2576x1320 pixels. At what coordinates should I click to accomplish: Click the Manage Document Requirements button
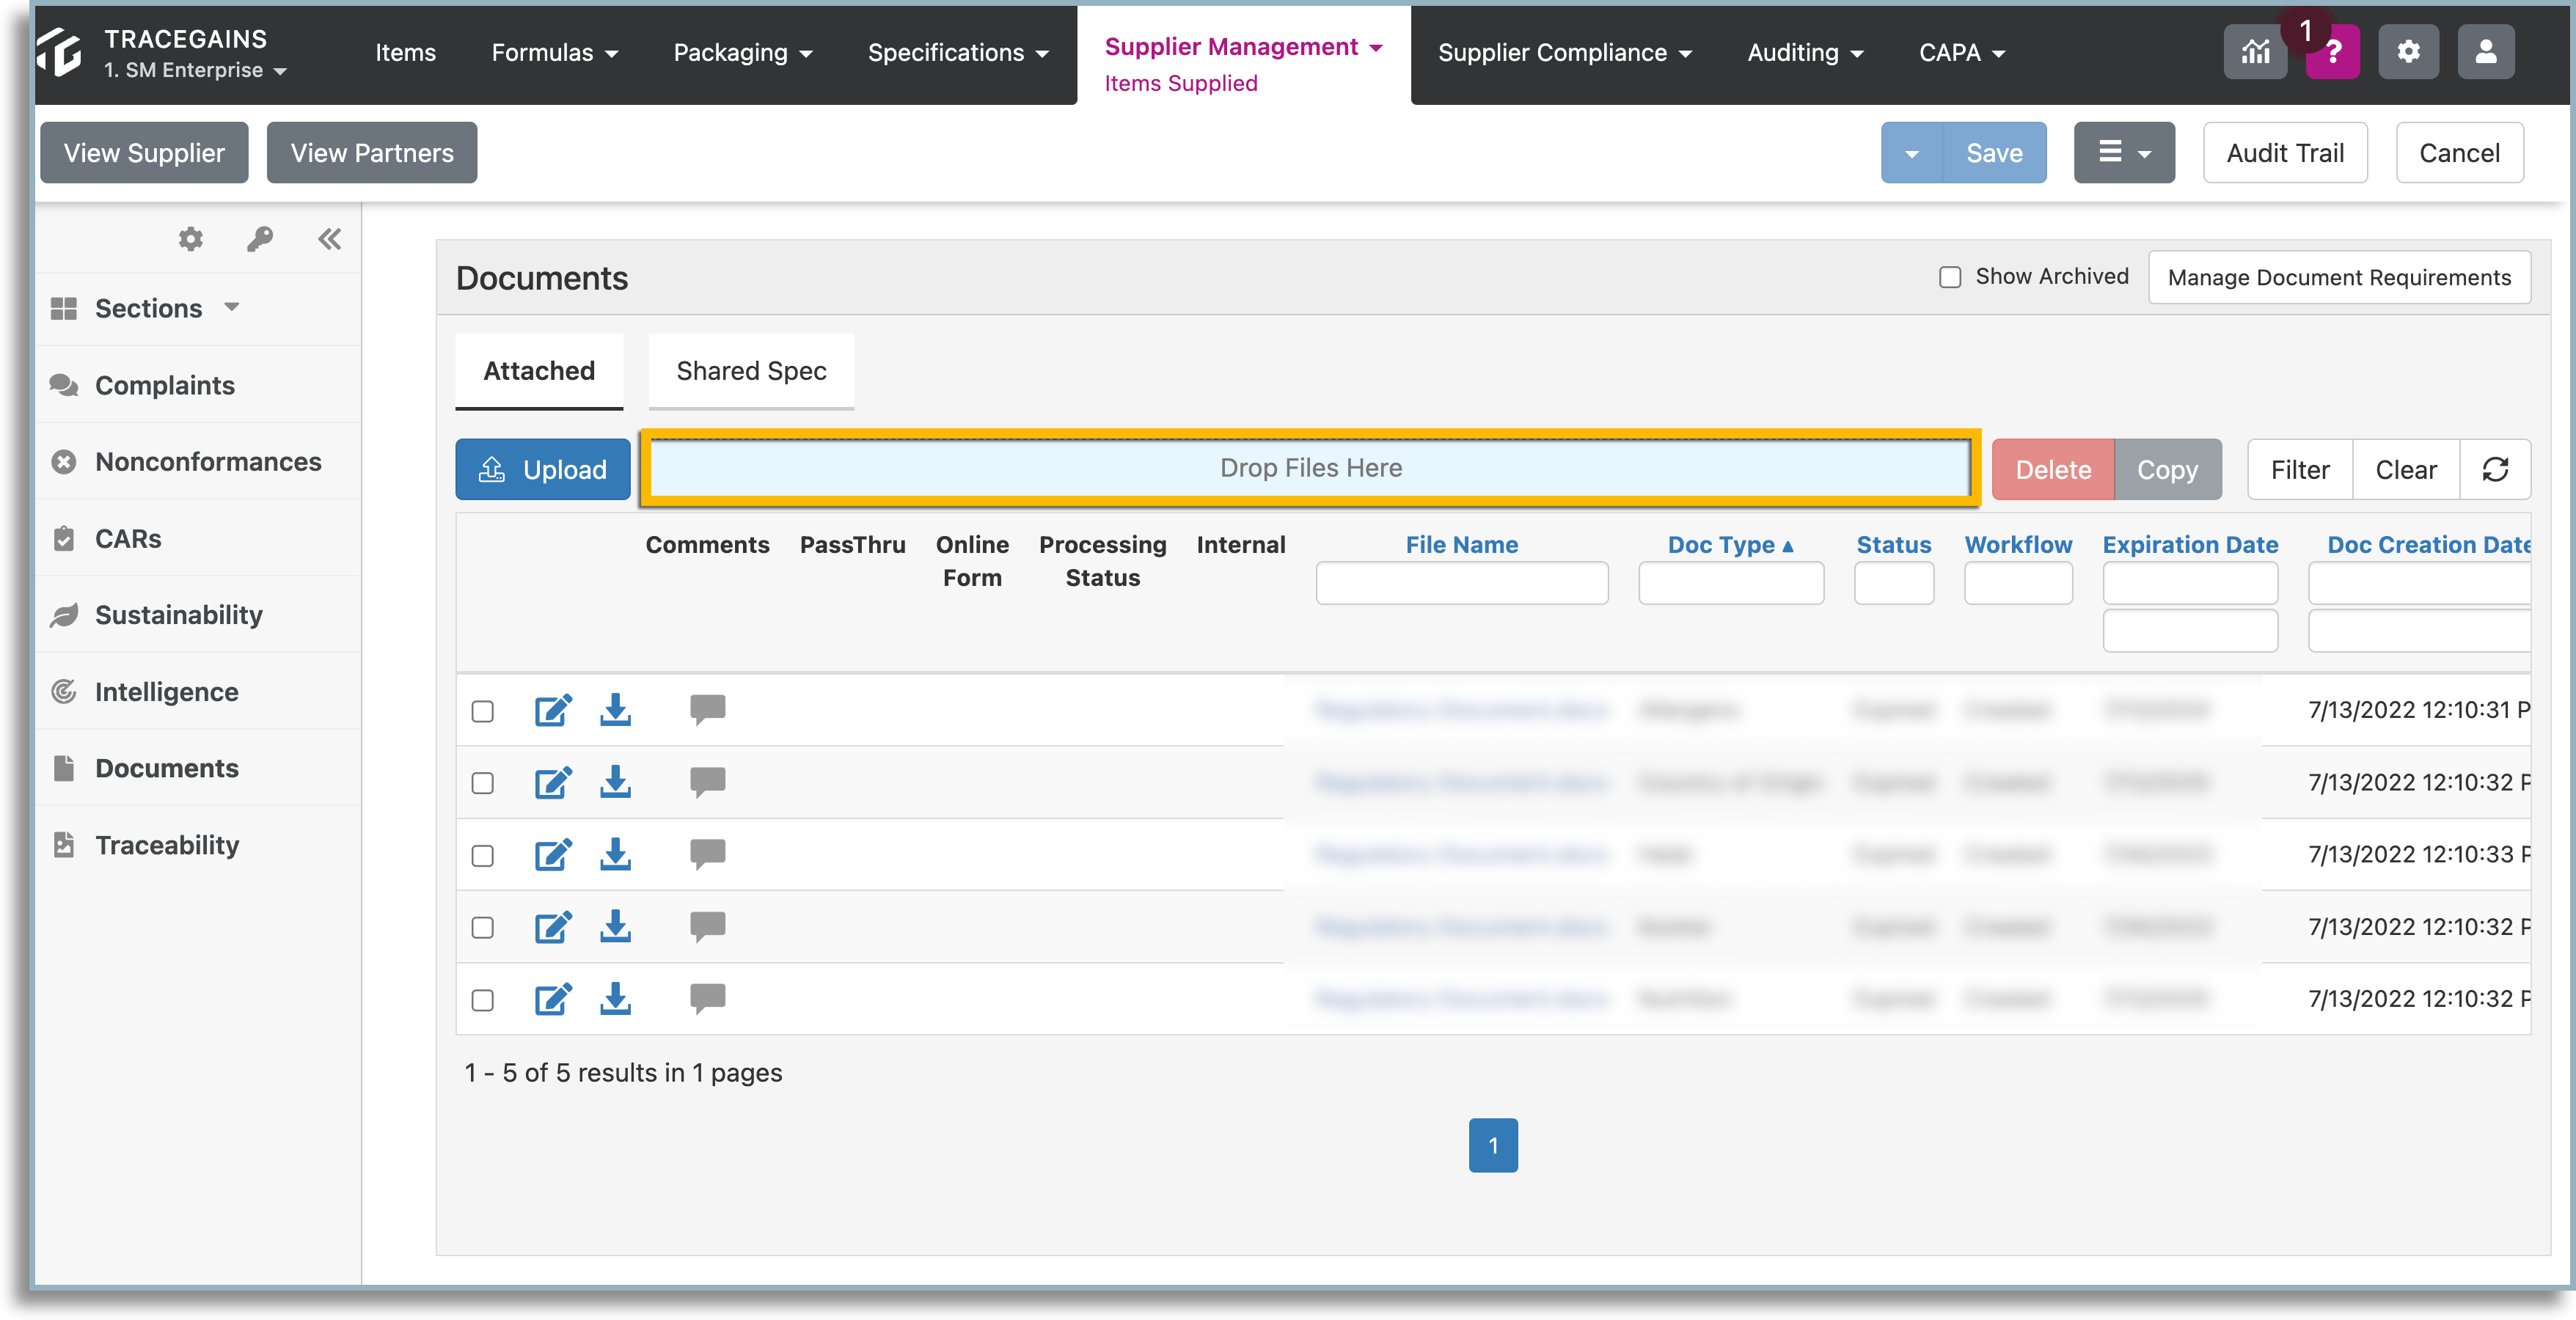pyautogui.click(x=2339, y=277)
